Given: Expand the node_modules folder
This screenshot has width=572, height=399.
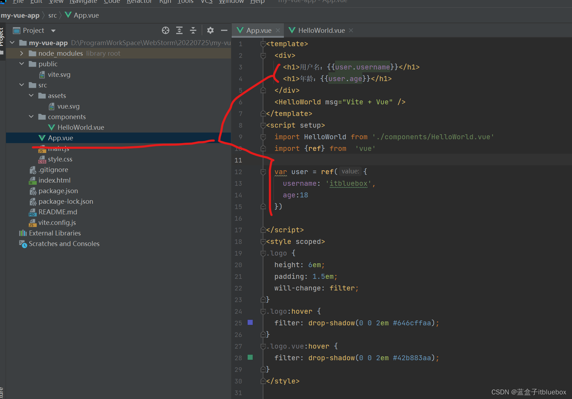Looking at the screenshot, I should 22,53.
